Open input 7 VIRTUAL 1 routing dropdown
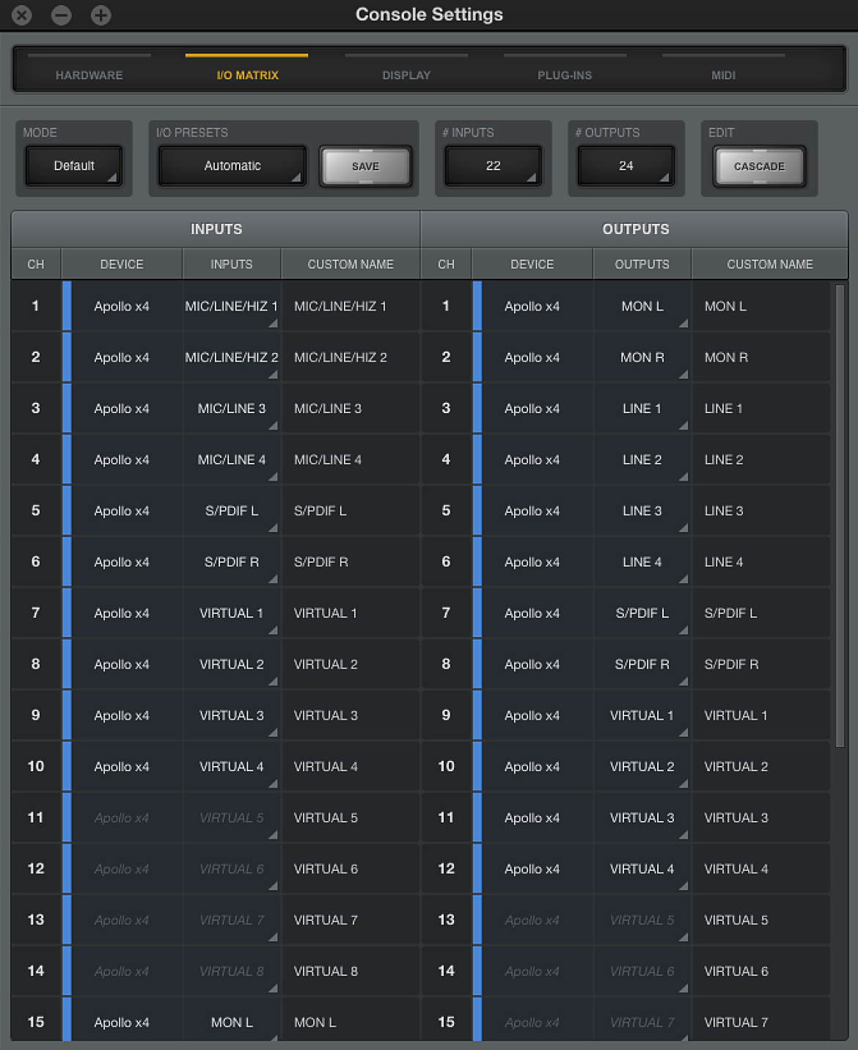858x1050 pixels. click(232, 613)
